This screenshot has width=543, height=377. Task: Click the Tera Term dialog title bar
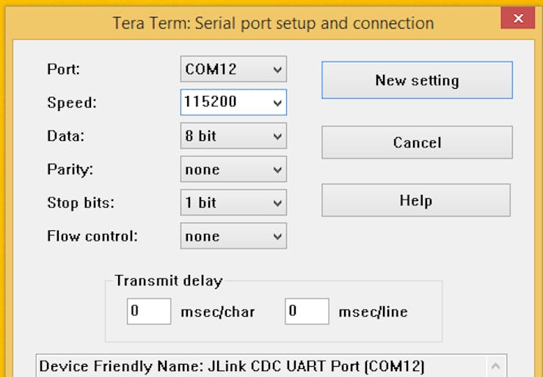coord(273,23)
